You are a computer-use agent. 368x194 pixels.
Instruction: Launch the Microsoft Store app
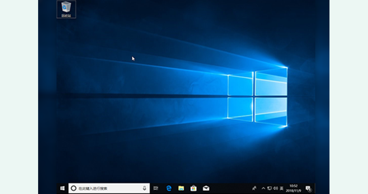click(194, 188)
